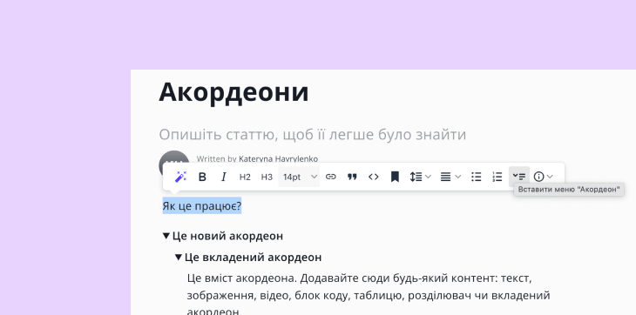Insert an accordion menu

pyautogui.click(x=519, y=177)
